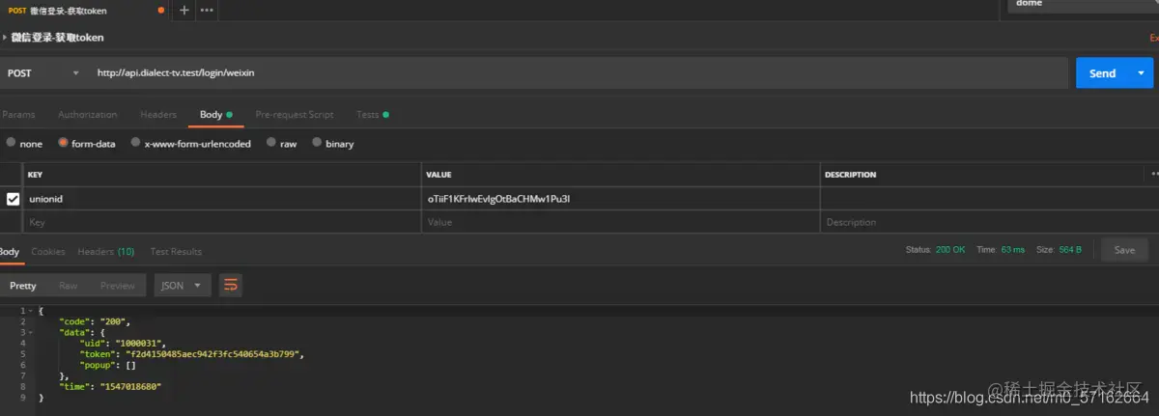Switch to Pretty response view
This screenshot has width=1159, height=416.
click(x=23, y=286)
